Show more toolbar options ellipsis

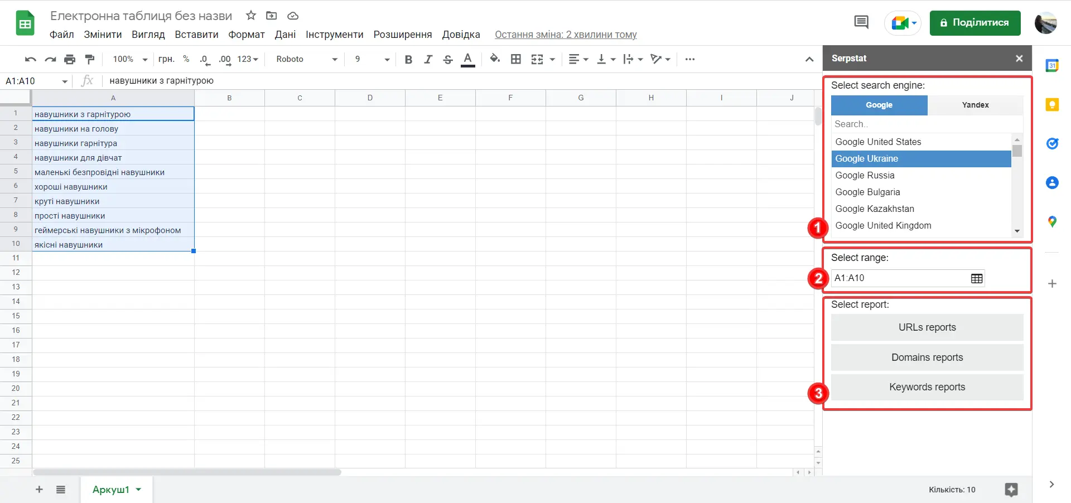point(690,59)
